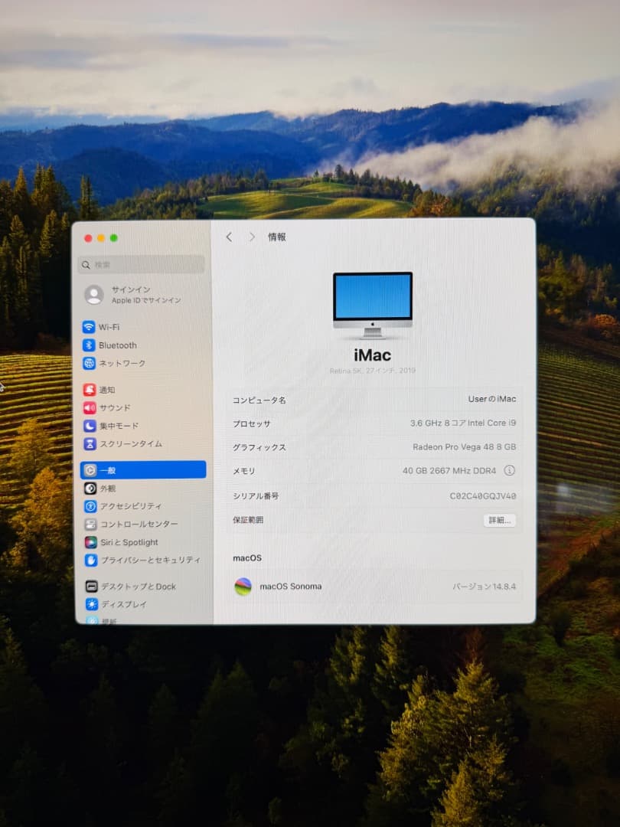620x827 pixels.
Task: Click graphics value Radeon Pro Vega 48
Action: click(464, 446)
